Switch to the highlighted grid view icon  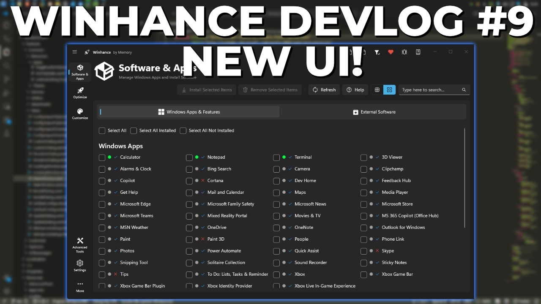(389, 90)
